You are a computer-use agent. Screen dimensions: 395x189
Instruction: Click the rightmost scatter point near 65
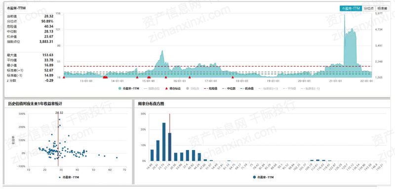(117, 157)
